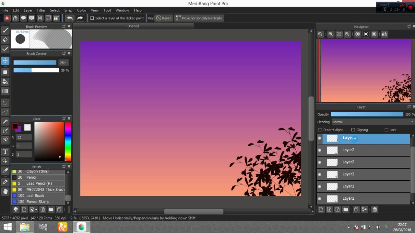Activate the Text tool

[x=5, y=151]
